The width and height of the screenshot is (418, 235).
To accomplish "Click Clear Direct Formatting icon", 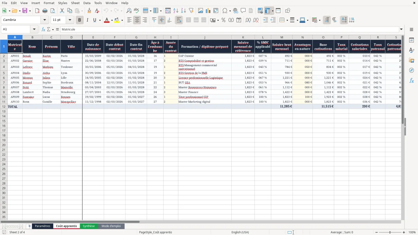I will click(x=97, y=11).
